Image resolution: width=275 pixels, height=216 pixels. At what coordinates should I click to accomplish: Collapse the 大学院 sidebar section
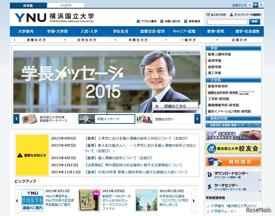coord(233,80)
